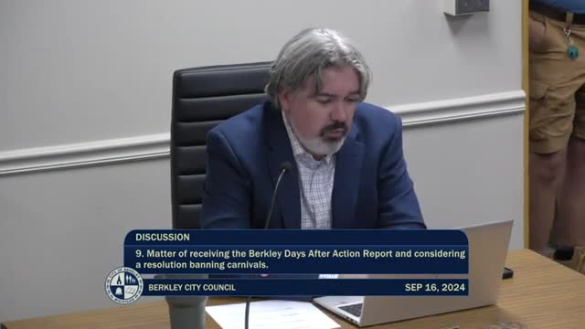
Task: Click the gray tumbler cup on the desk
Action: click(x=186, y=313)
